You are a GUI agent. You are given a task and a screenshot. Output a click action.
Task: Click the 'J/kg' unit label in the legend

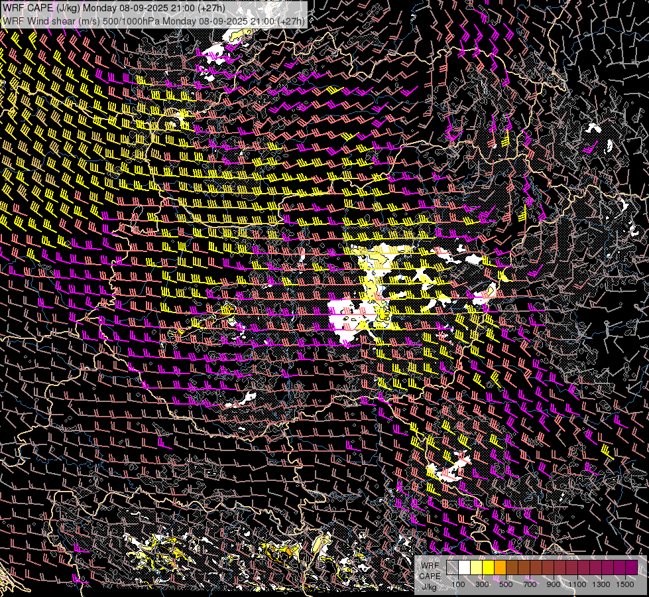point(430,587)
